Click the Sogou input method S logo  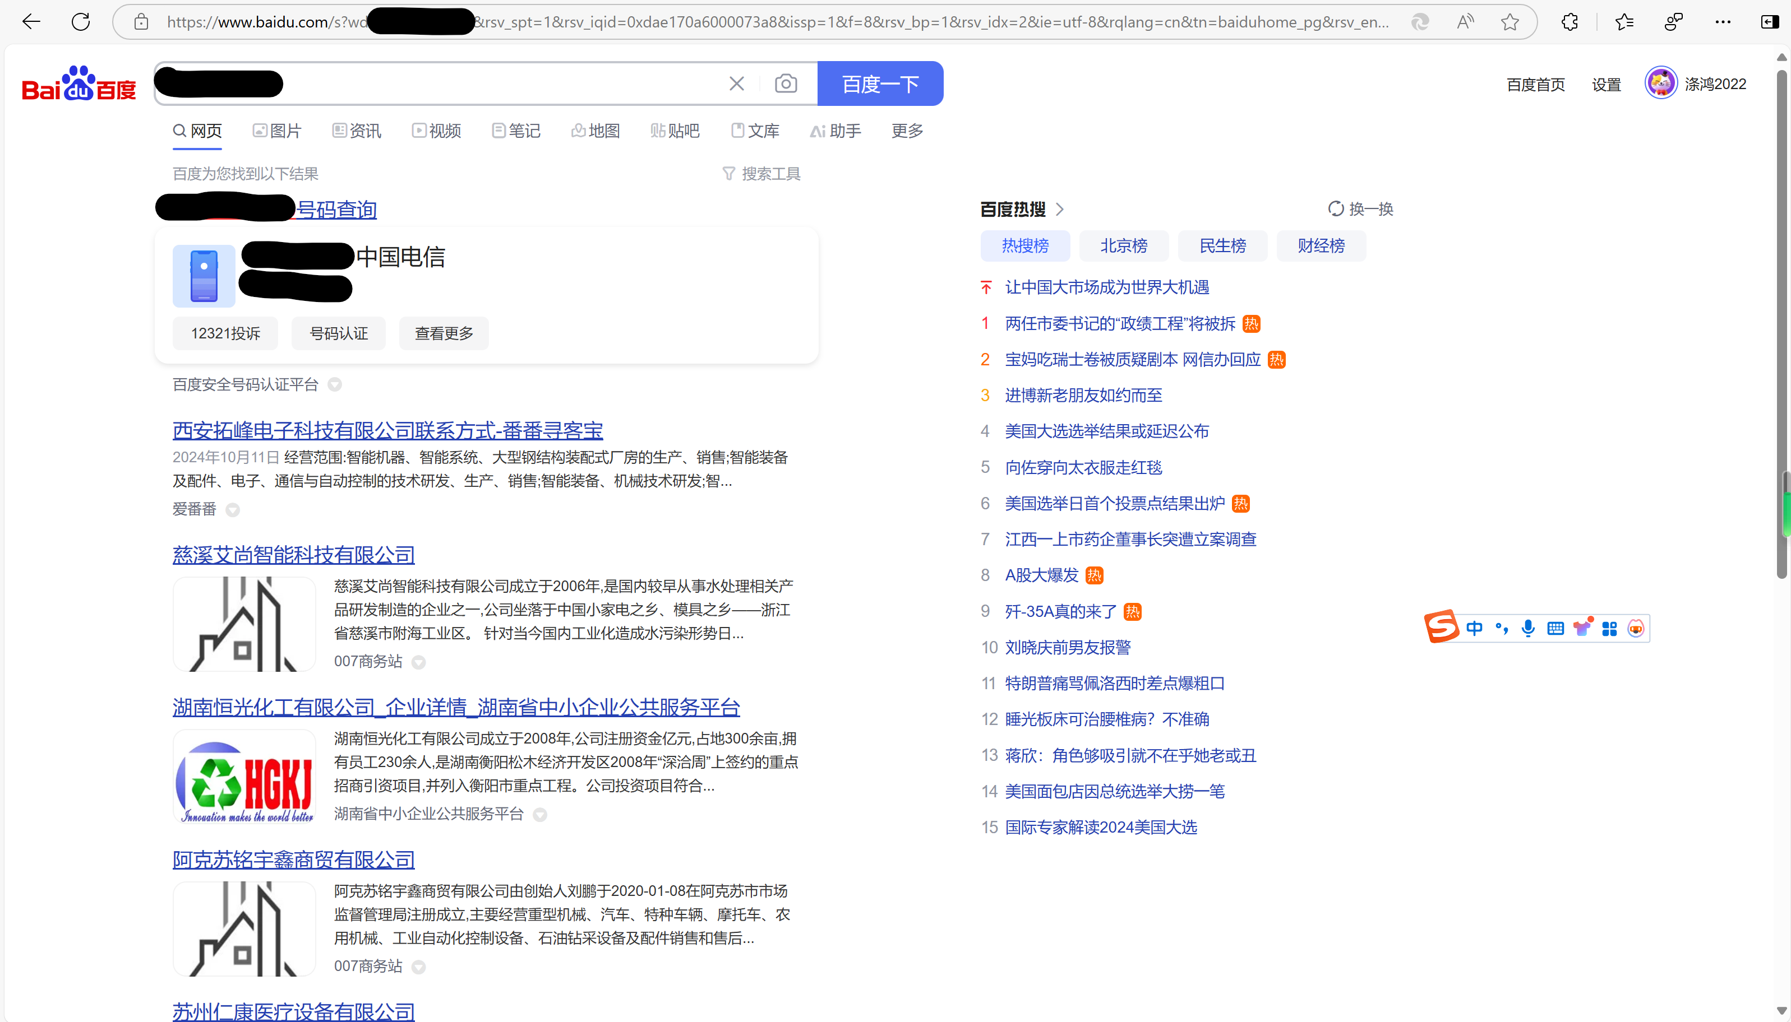1442,626
